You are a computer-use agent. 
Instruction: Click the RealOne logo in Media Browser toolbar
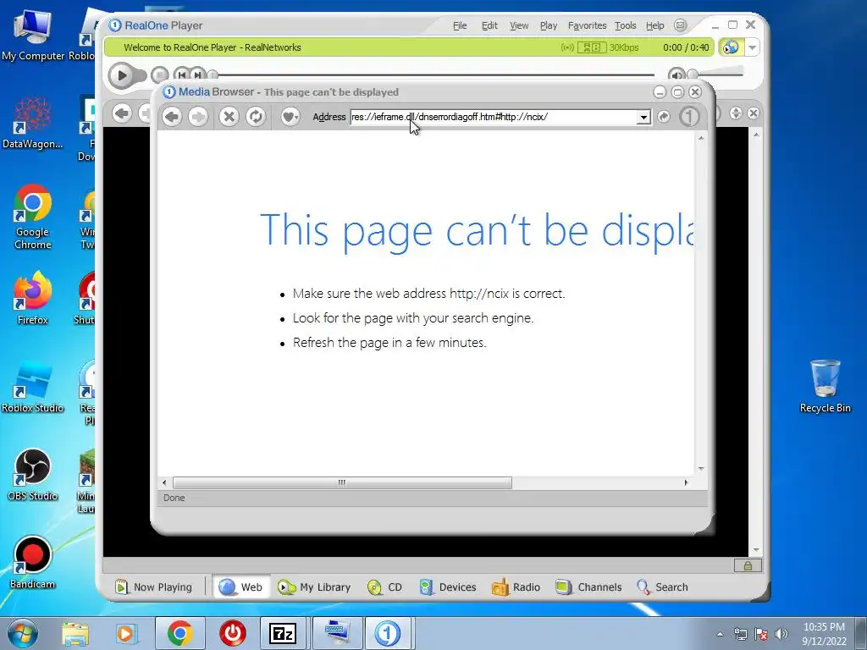pyautogui.click(x=689, y=117)
